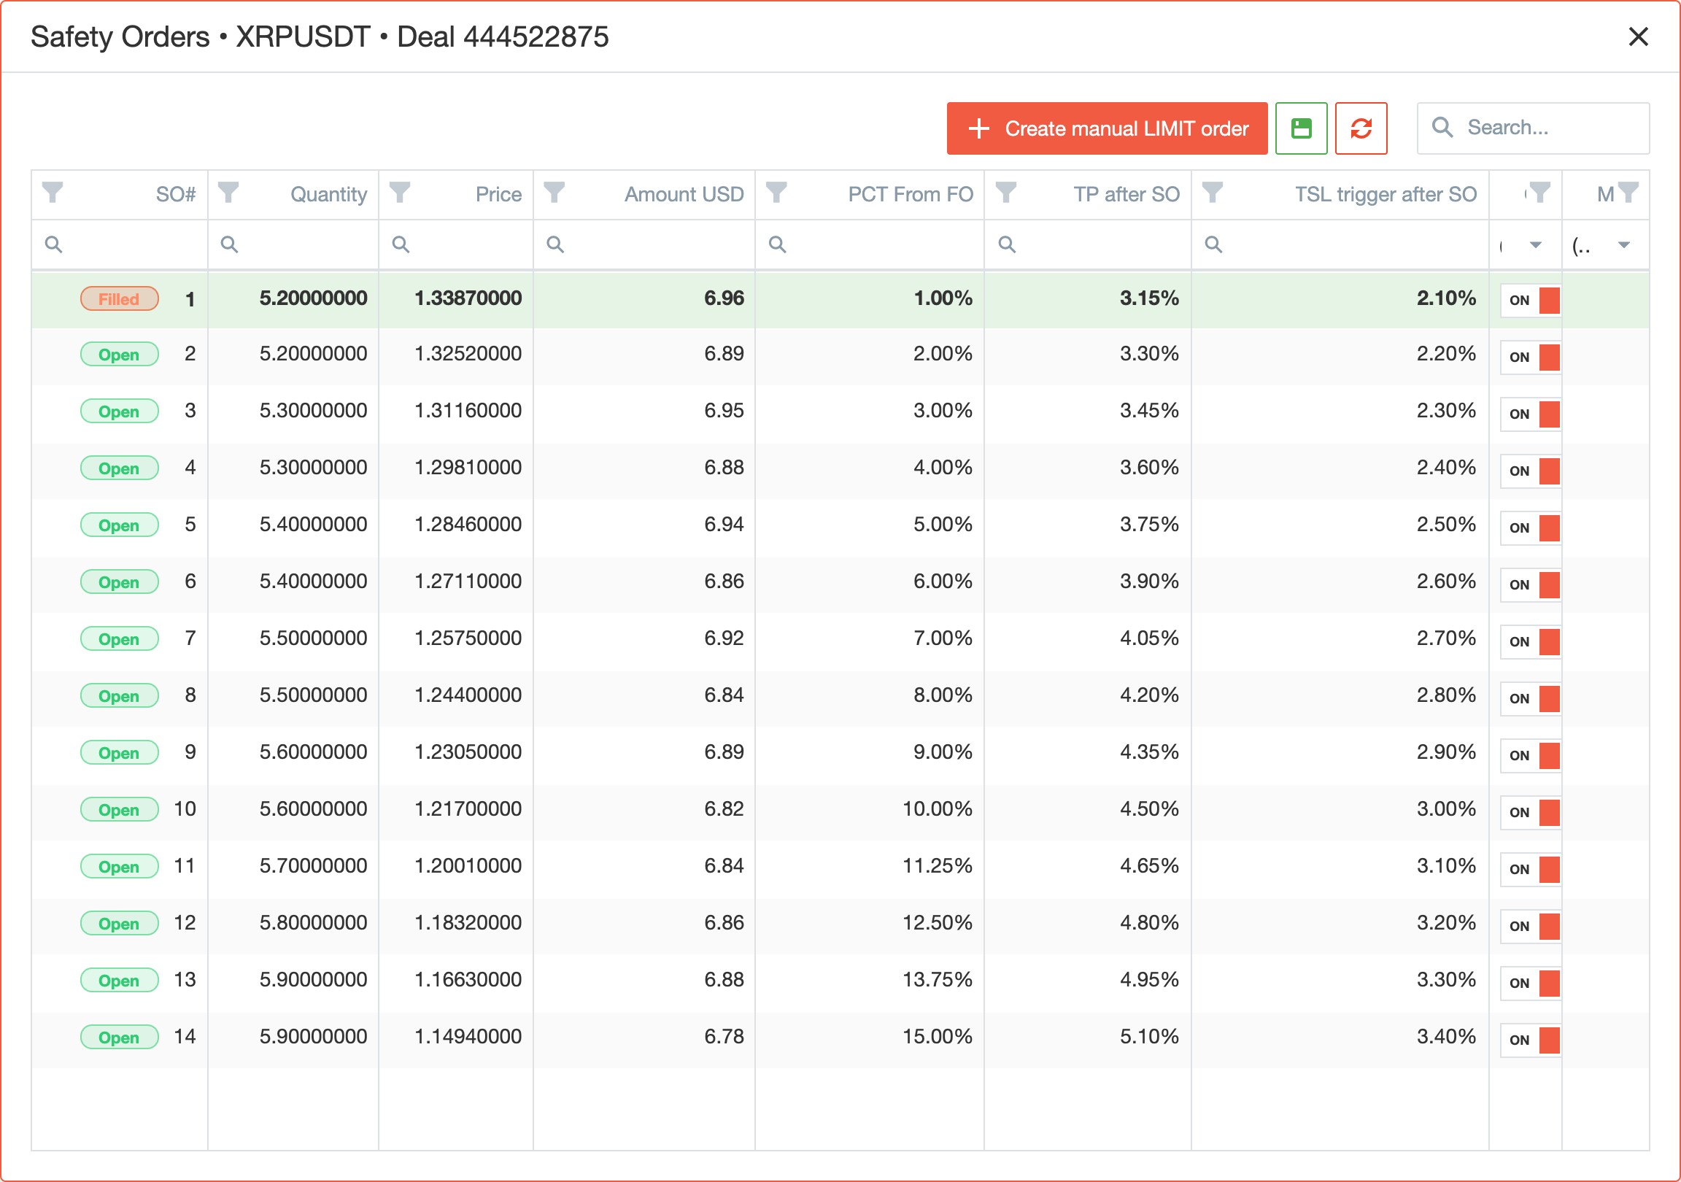Open the TSL trigger after SO filter icon
The image size is (1681, 1182).
(1213, 193)
